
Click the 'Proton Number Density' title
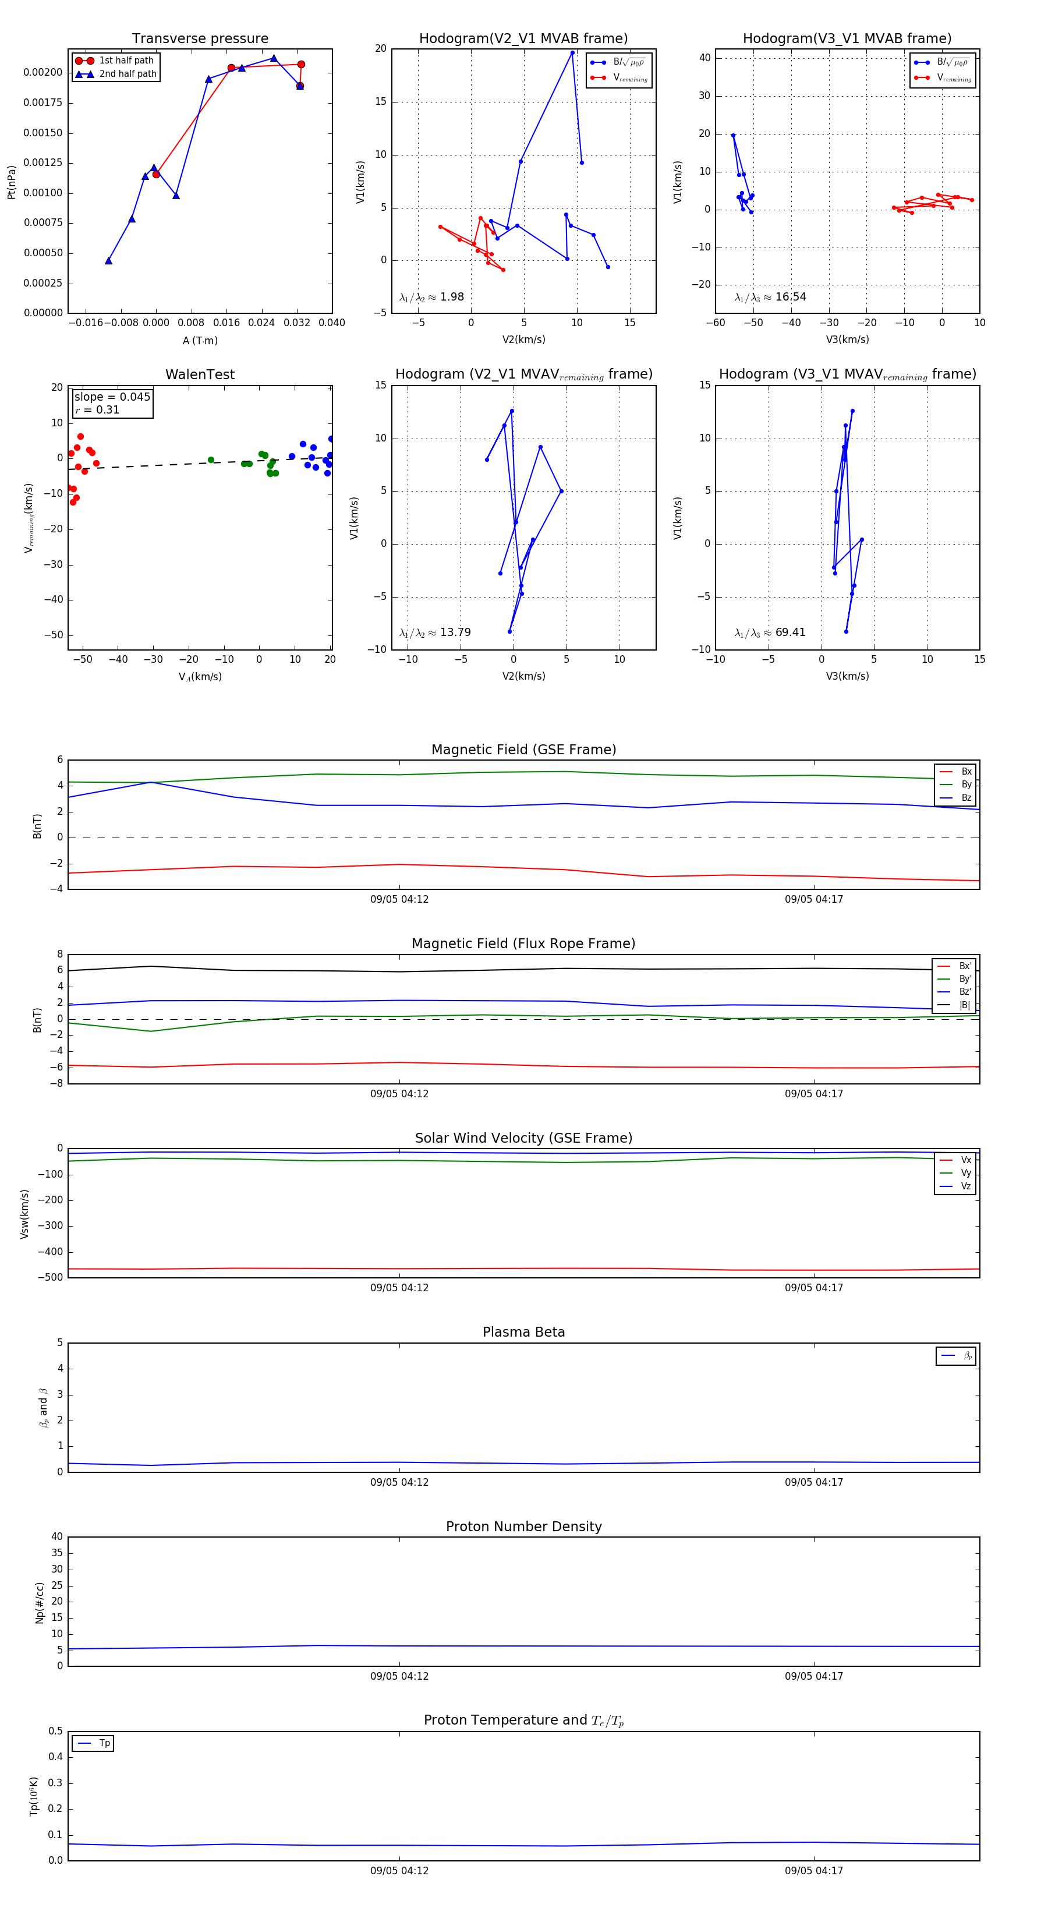[x=523, y=1527]
